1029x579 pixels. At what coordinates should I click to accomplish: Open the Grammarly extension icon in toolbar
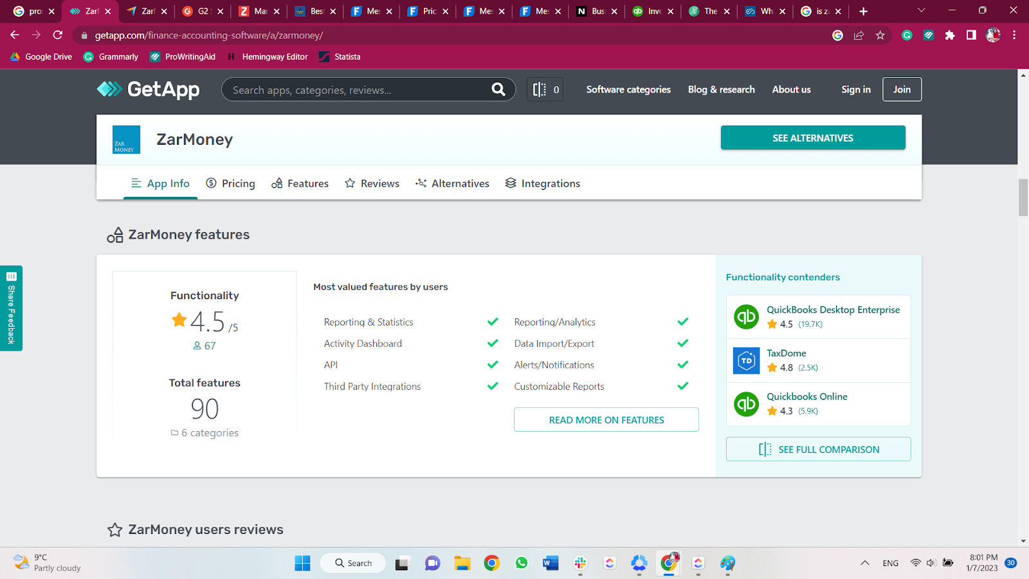[x=907, y=35]
